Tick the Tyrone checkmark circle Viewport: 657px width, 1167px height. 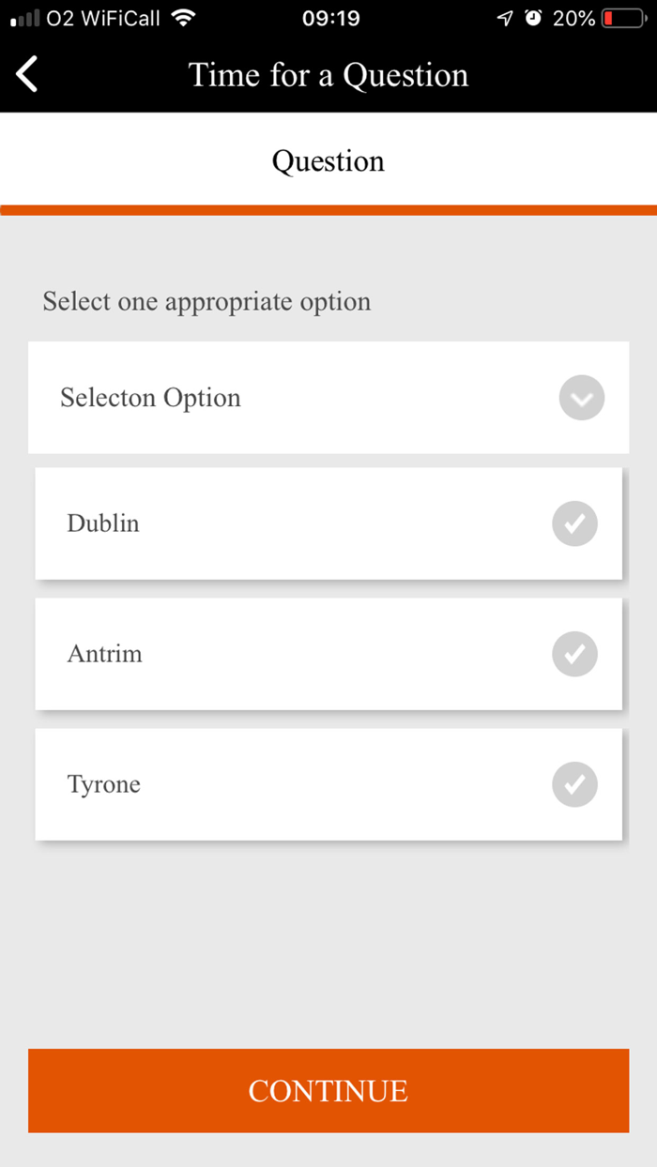coord(574,784)
